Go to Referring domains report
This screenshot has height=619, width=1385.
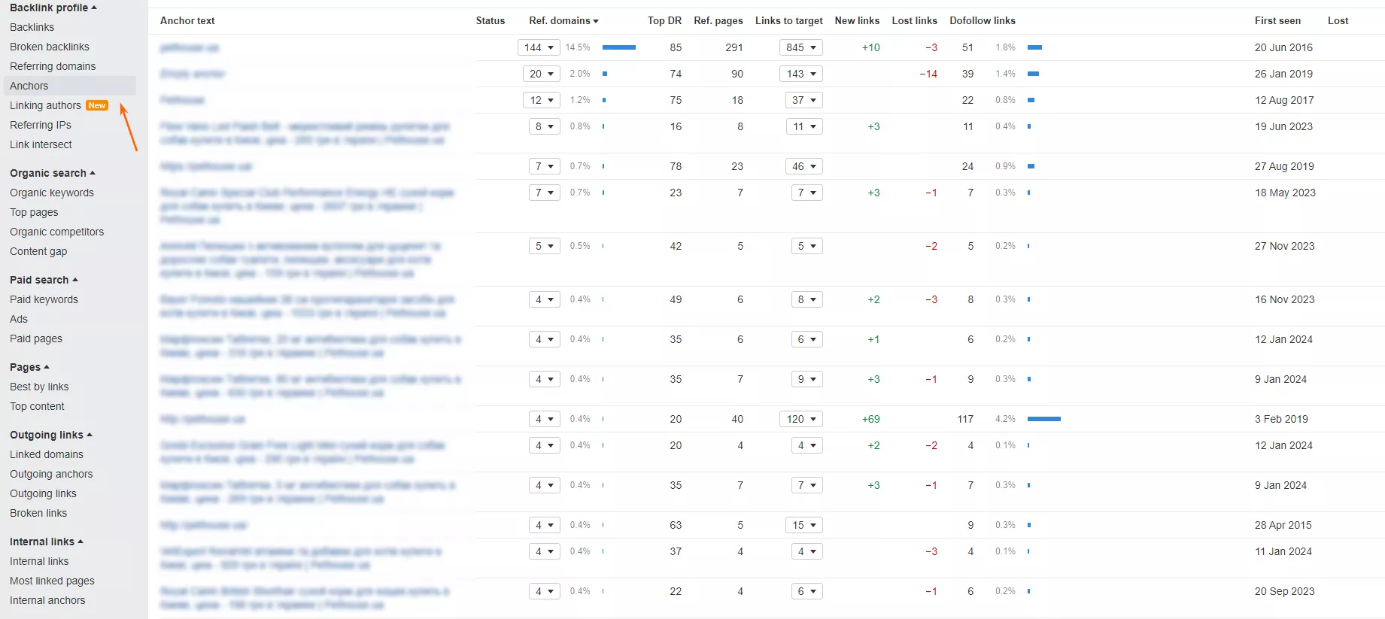tap(53, 66)
